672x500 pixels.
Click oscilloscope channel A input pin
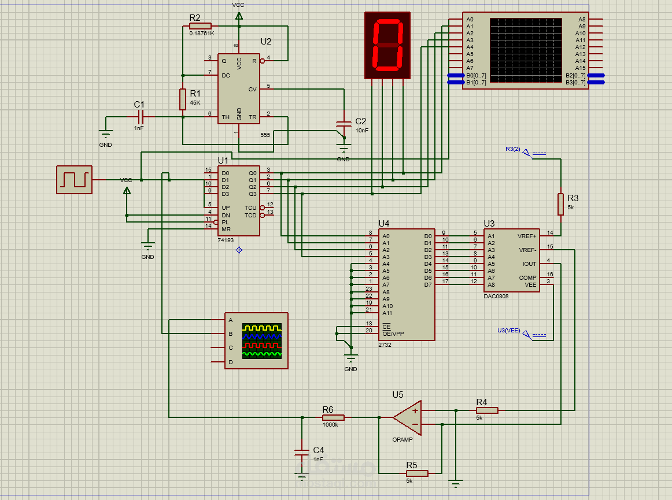219,320
